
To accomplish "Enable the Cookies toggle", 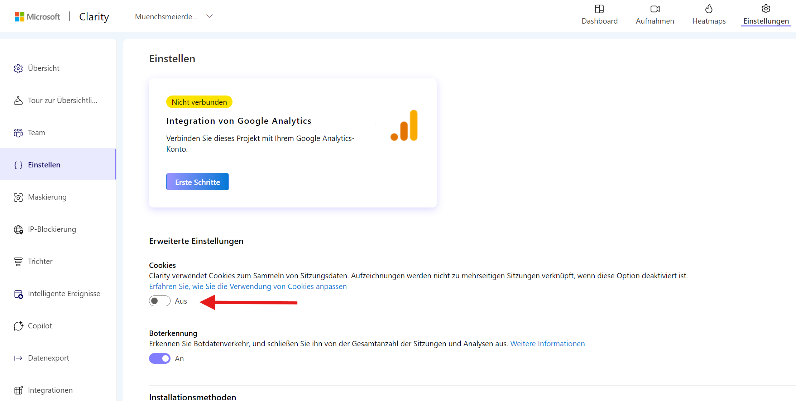I will (x=160, y=301).
